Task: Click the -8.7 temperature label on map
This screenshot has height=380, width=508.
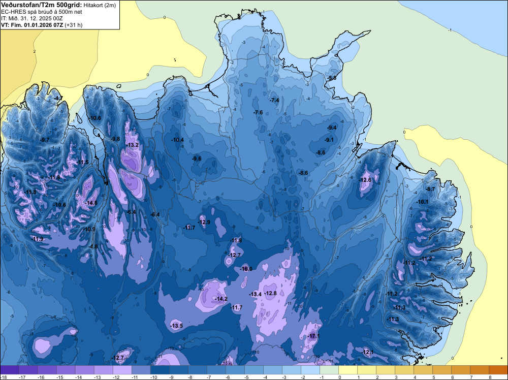Action: pyautogui.click(x=431, y=189)
